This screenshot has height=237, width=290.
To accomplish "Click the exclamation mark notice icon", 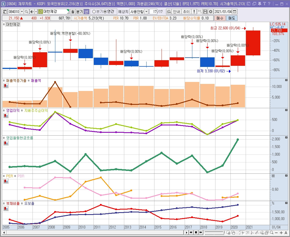I will click(x=194, y=12).
